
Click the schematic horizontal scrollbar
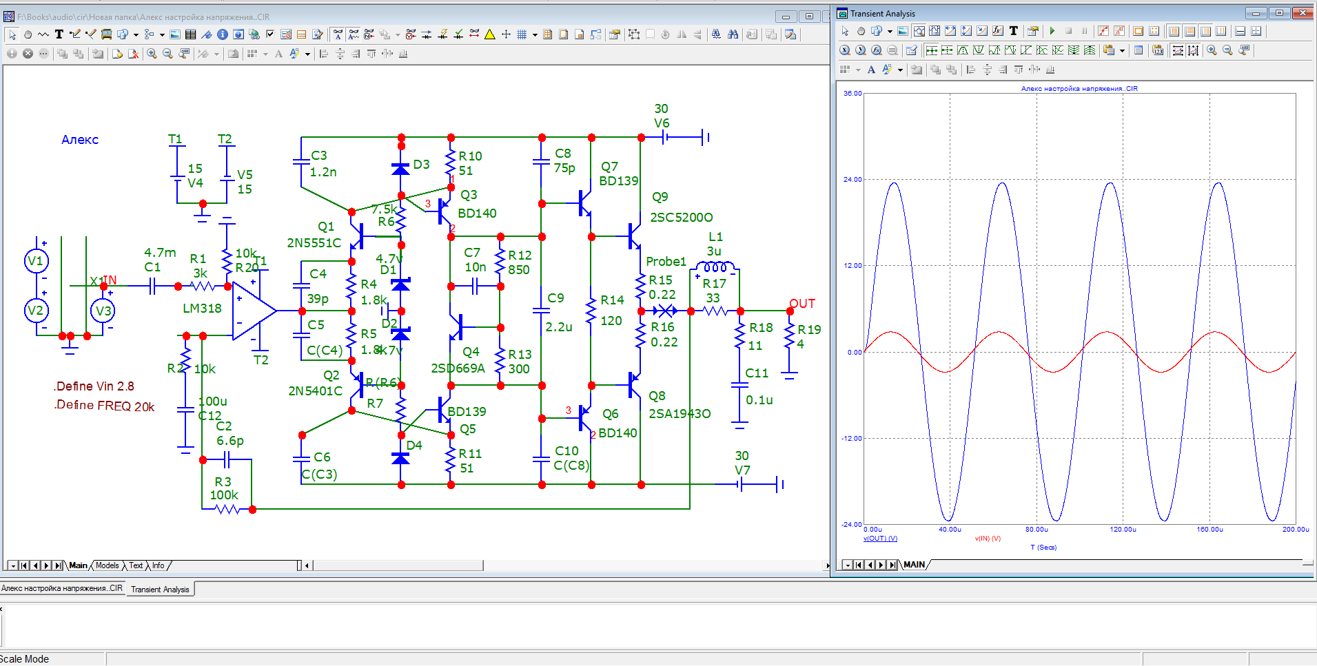(x=397, y=565)
